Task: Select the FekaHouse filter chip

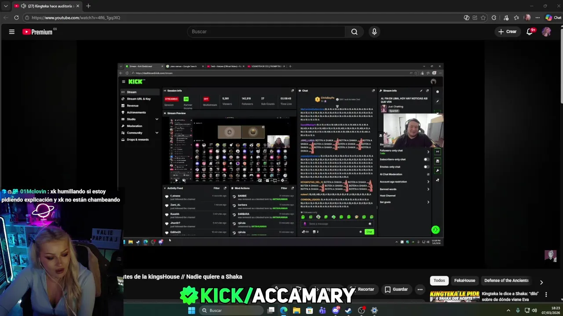Action: tap(464, 280)
